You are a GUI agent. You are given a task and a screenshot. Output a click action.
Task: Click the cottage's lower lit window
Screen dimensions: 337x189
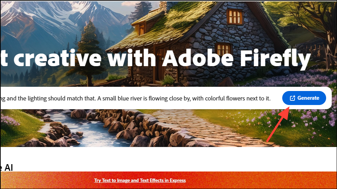tap(224, 49)
